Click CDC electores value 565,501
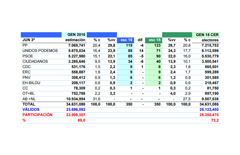The image size is (240, 155). 212,67
